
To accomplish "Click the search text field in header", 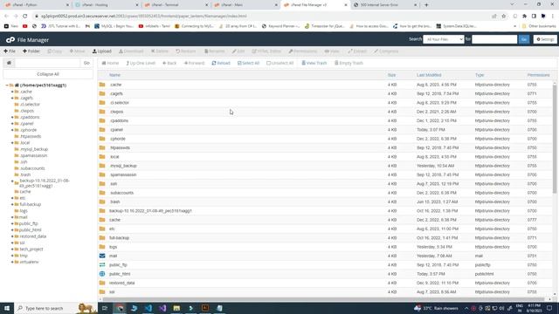I will point(494,39).
